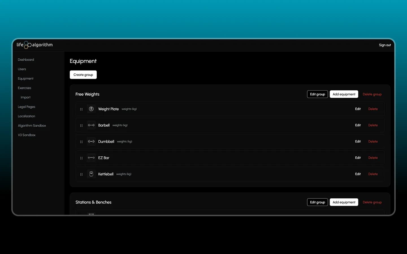This screenshot has height=254, width=407.
Task: Click the drag handle on Barbell row
Action: (x=81, y=126)
